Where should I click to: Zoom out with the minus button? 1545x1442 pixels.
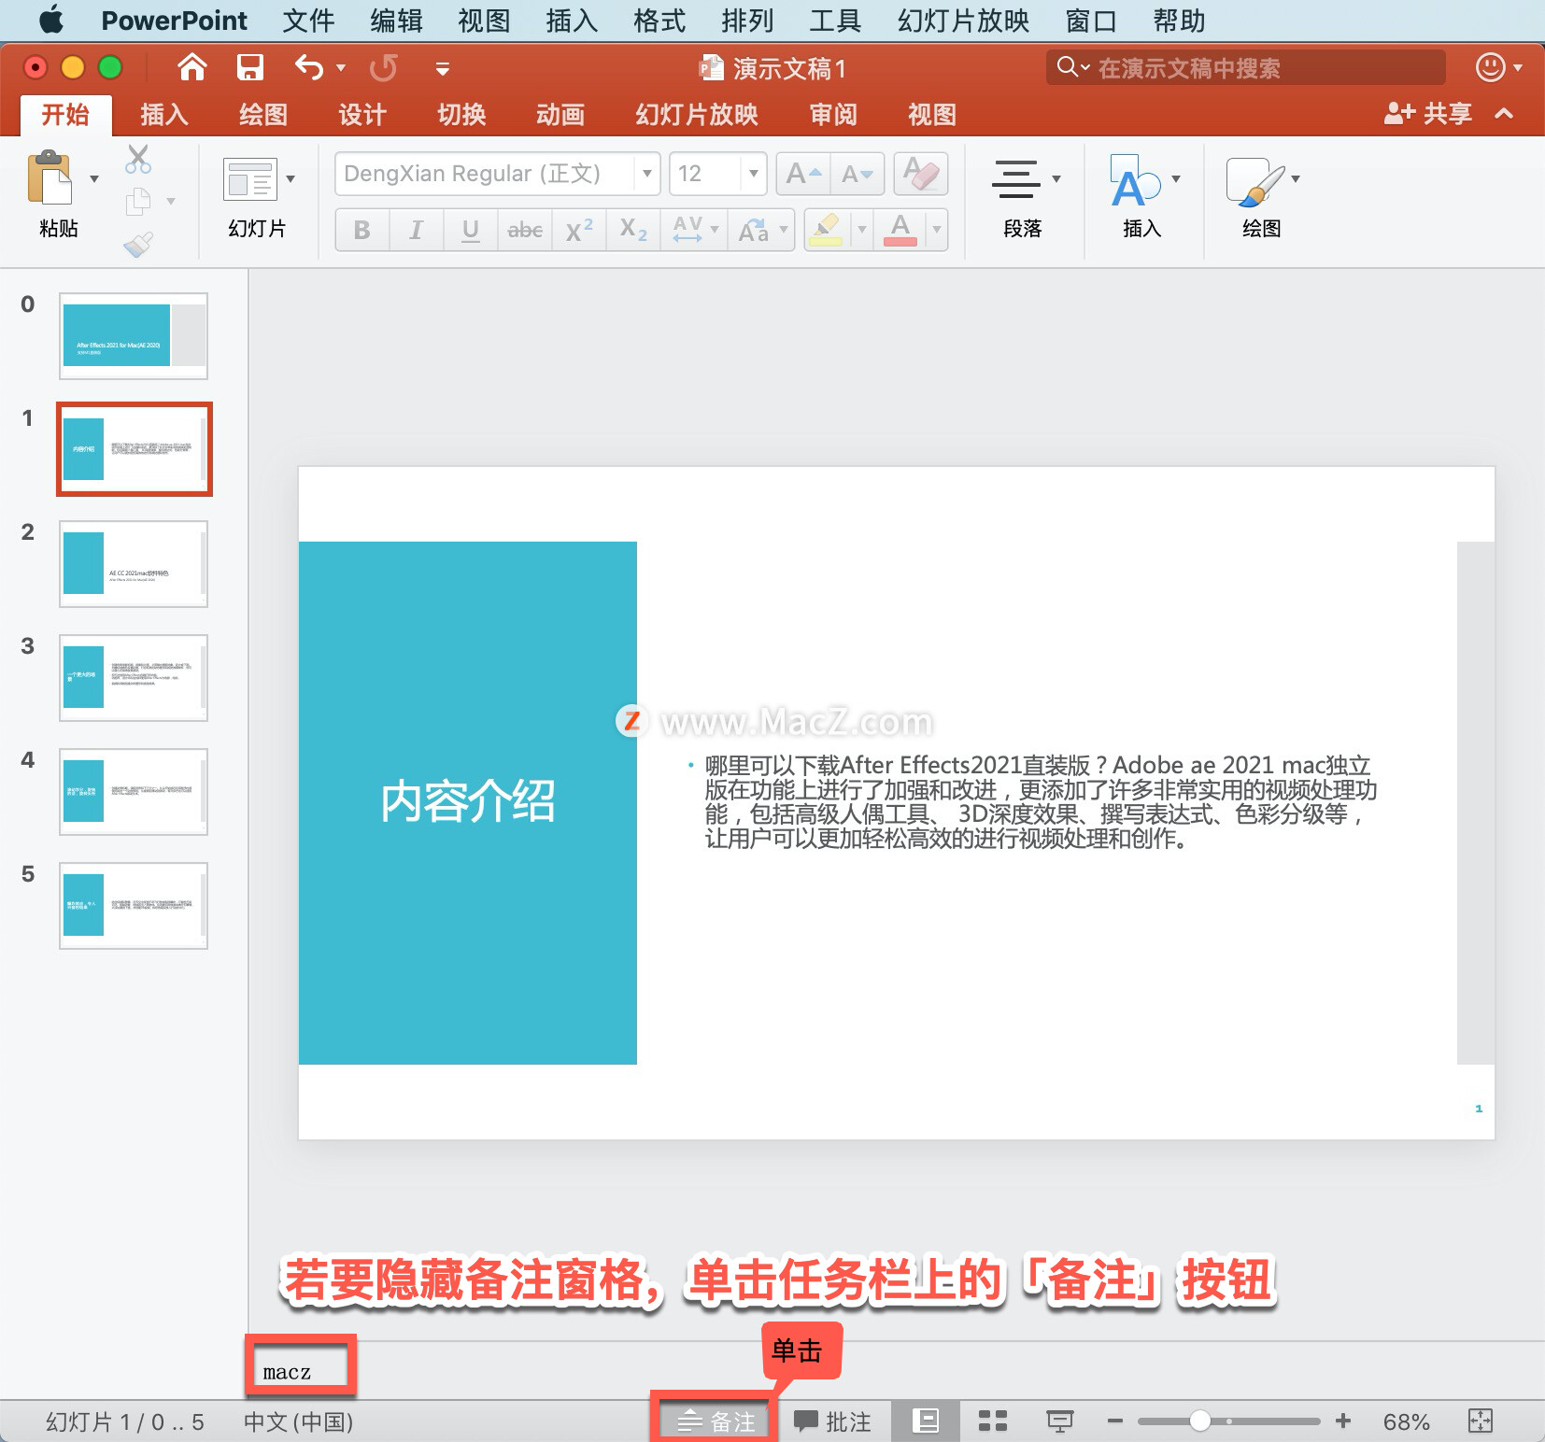pyautogui.click(x=1114, y=1421)
